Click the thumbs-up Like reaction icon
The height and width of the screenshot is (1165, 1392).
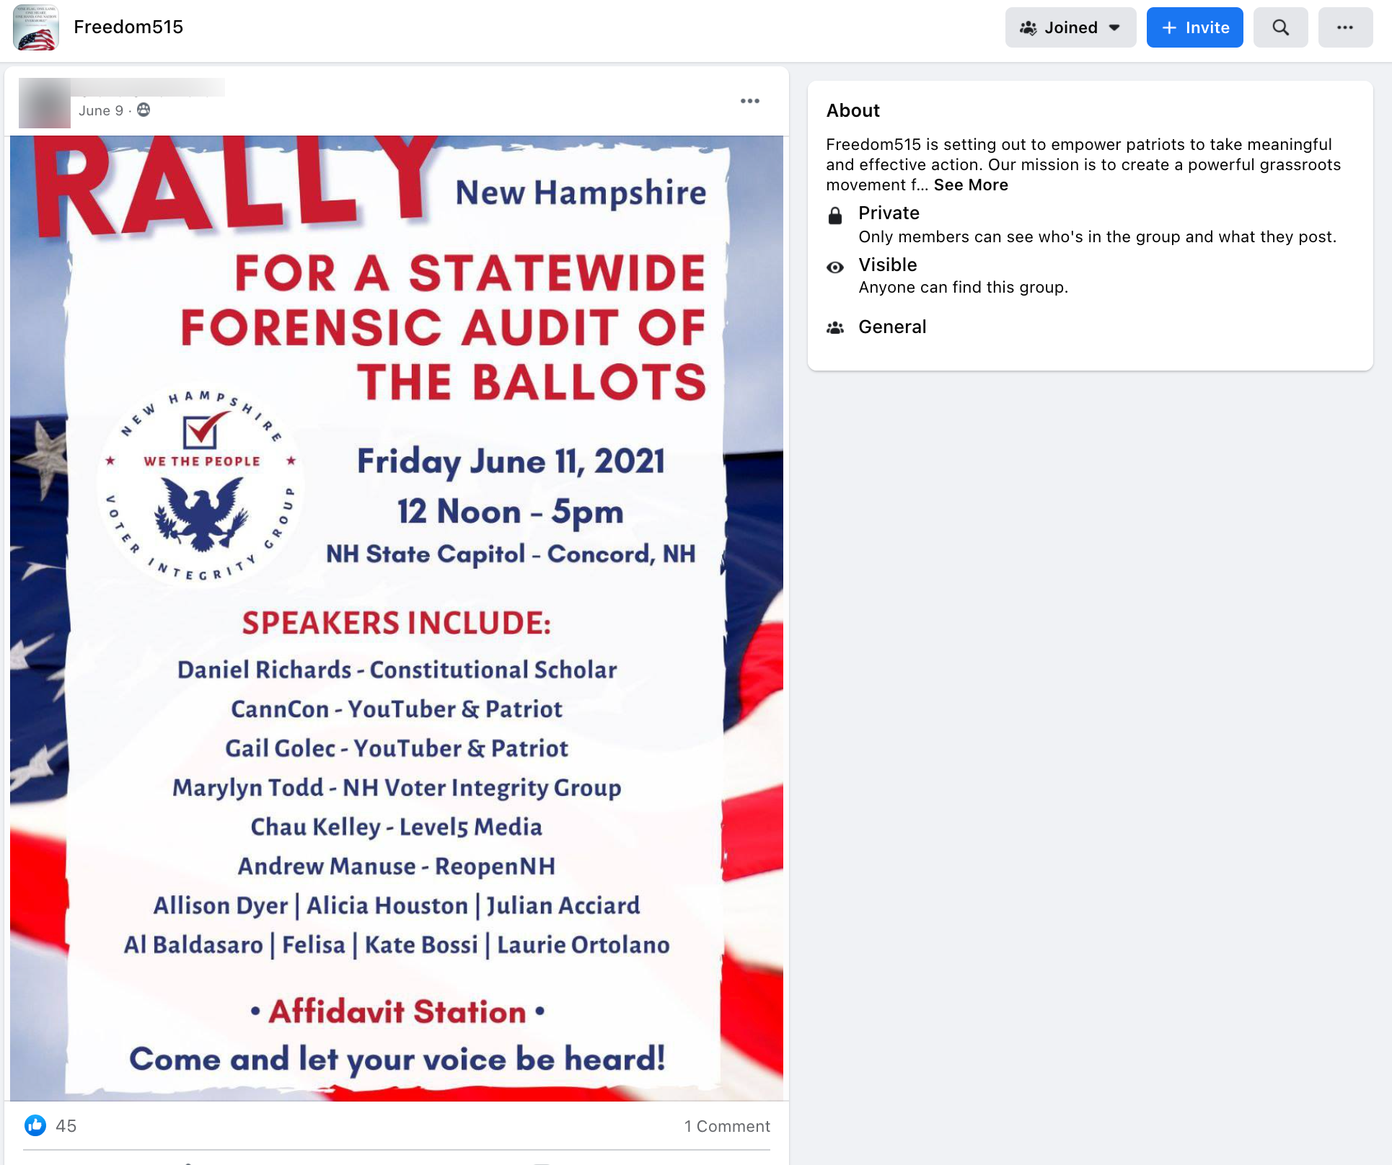(x=34, y=1125)
